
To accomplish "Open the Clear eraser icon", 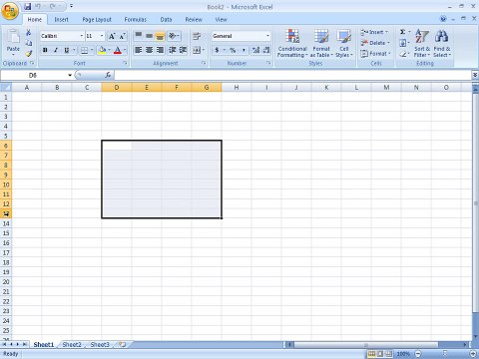I will pyautogui.click(x=403, y=54).
